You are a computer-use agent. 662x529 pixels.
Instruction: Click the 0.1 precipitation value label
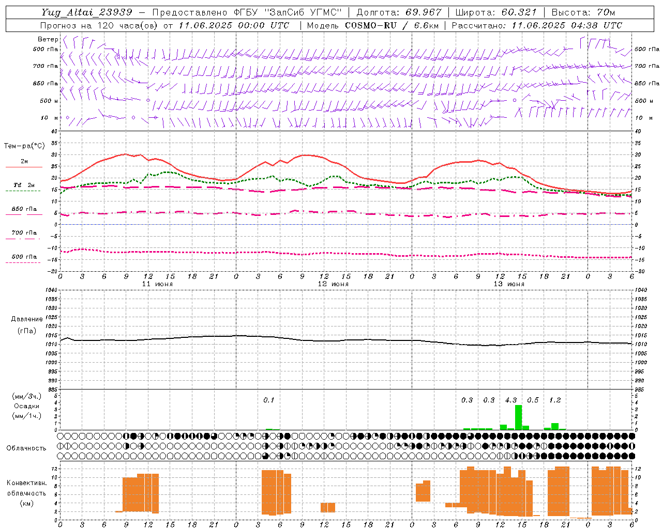point(269,400)
